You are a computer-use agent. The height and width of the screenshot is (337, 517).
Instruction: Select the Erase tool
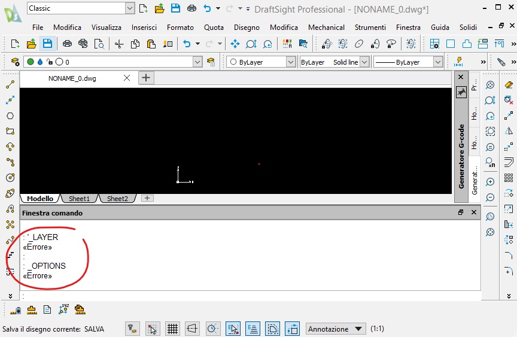pyautogui.click(x=509, y=85)
